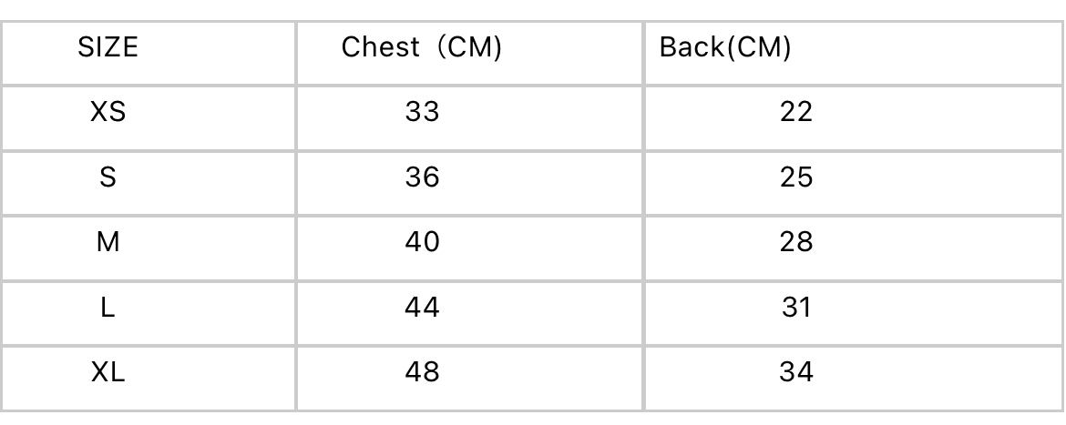
Task: Select back value 28 for M
Action: click(x=796, y=243)
